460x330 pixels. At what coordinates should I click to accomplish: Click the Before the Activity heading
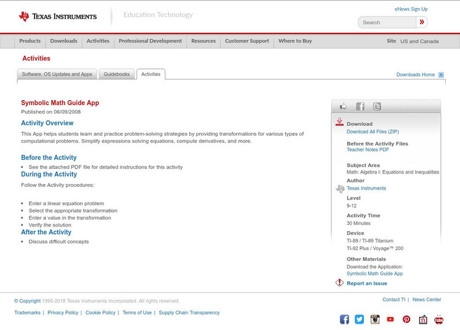pos(49,158)
